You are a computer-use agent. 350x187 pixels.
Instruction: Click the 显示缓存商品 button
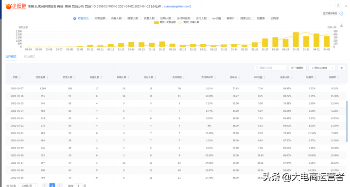[330, 14]
